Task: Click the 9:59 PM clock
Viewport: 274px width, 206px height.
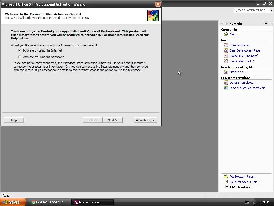Action: 264,202
